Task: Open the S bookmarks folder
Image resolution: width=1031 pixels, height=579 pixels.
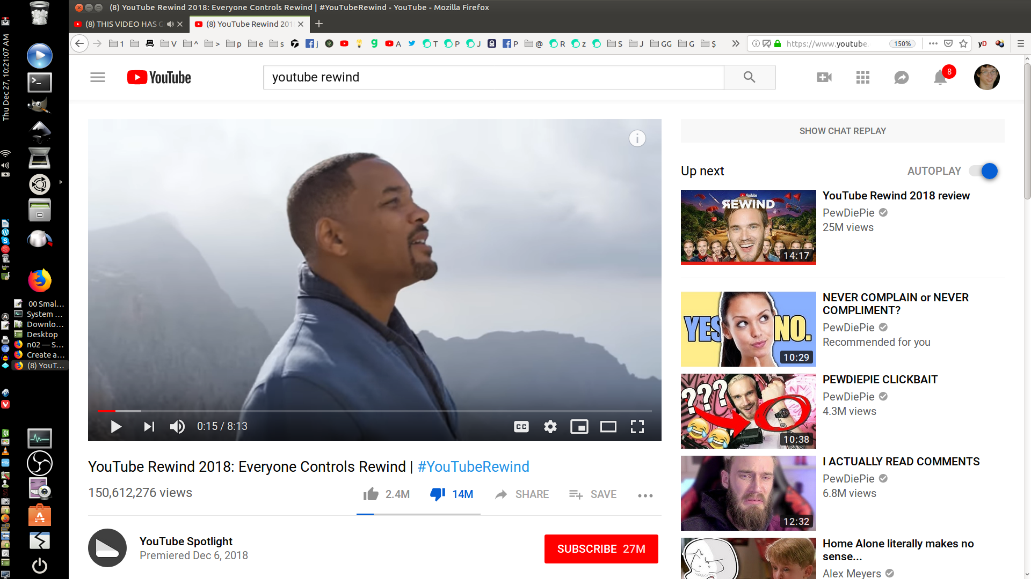Action: pos(615,44)
